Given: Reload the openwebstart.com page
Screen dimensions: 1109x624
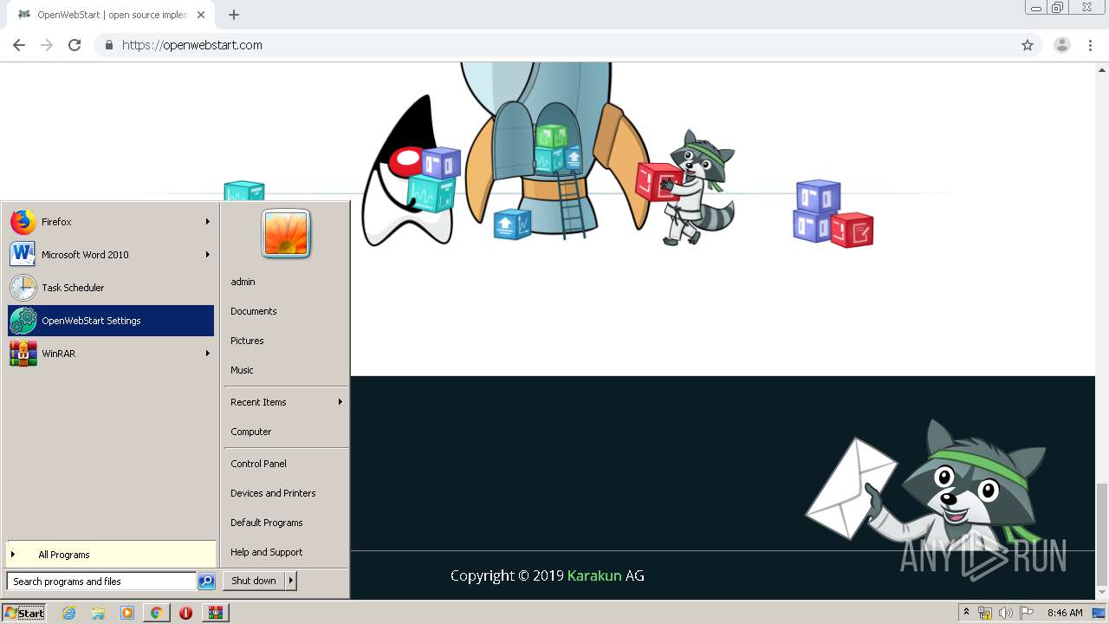Looking at the screenshot, I should (x=75, y=45).
